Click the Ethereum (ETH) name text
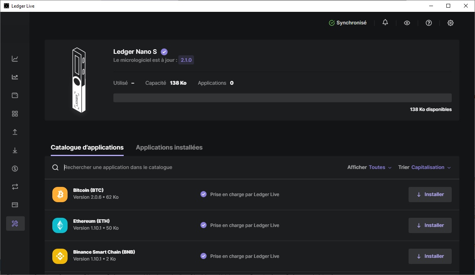The image size is (475, 275). point(92,221)
